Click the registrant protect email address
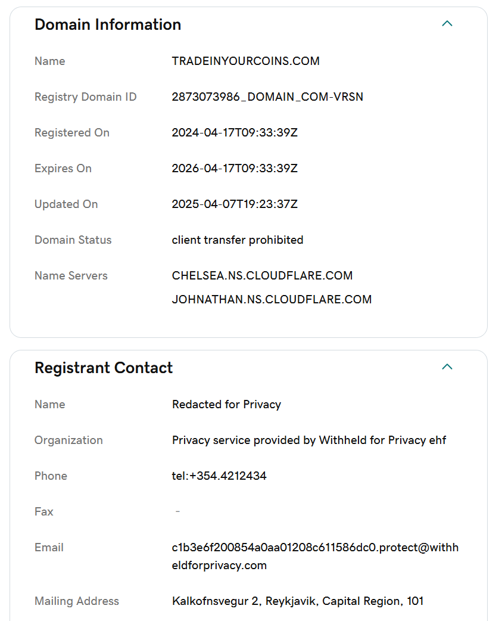Image resolution: width=502 pixels, height=621 pixels. point(315,557)
